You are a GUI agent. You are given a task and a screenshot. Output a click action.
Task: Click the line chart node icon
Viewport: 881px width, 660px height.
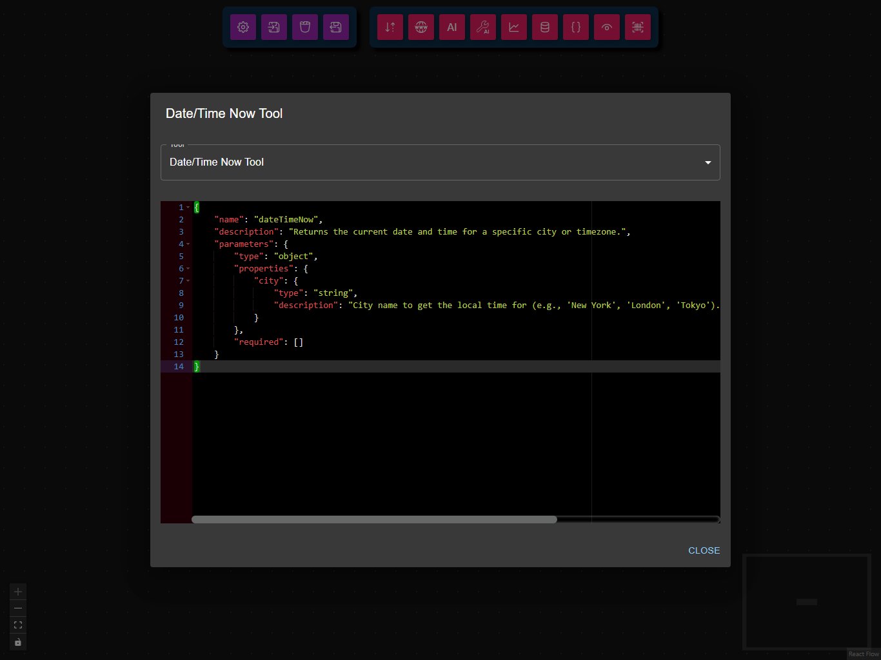point(514,27)
